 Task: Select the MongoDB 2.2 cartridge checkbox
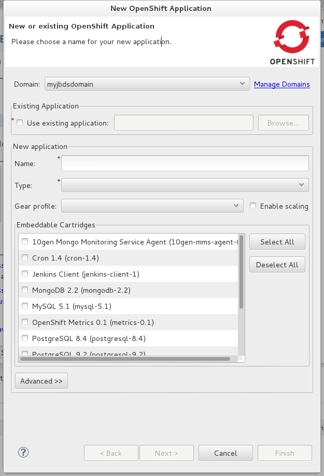tap(25, 290)
